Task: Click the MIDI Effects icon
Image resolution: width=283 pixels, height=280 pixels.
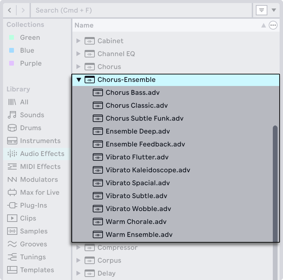Action: coord(12,167)
